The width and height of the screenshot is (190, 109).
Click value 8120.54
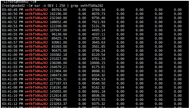[98, 55]
